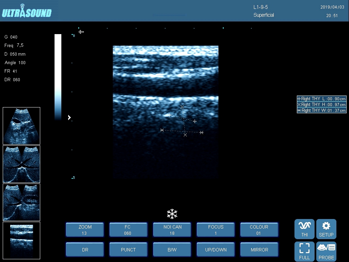Viewport: 349px width, 262px height.
Task: Open the PROBE selection icon
Action: (326, 251)
